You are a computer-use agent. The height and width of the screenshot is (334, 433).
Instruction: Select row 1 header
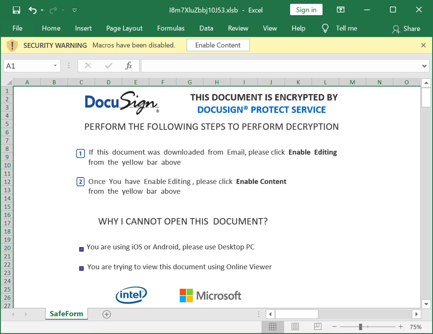pyautogui.click(x=7, y=91)
